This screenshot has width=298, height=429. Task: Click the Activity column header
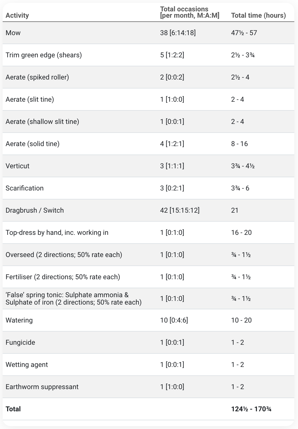pyautogui.click(x=17, y=15)
